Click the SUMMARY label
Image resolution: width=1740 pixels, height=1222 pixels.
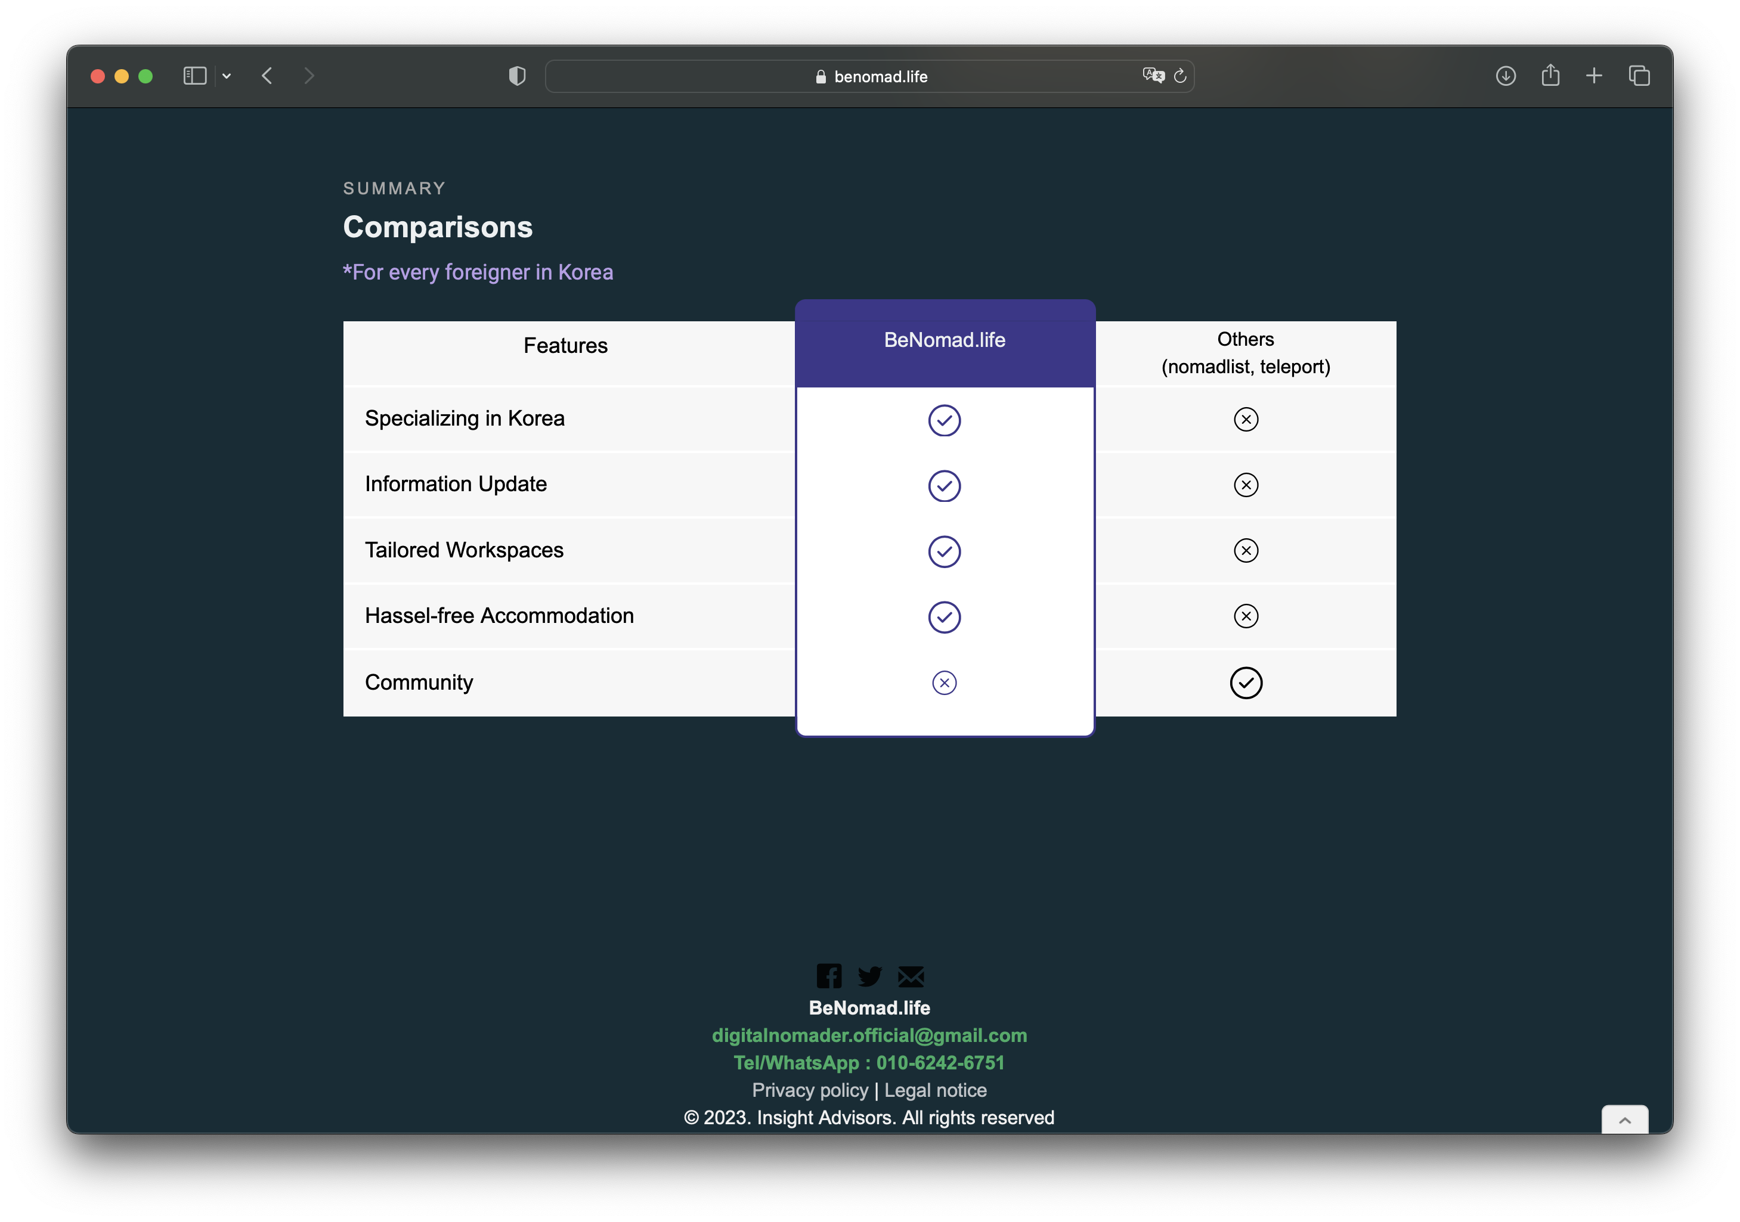point(394,188)
